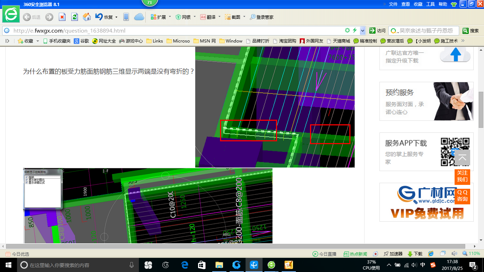
Task: Open the 天猫商城 bookmark
Action: [338, 41]
